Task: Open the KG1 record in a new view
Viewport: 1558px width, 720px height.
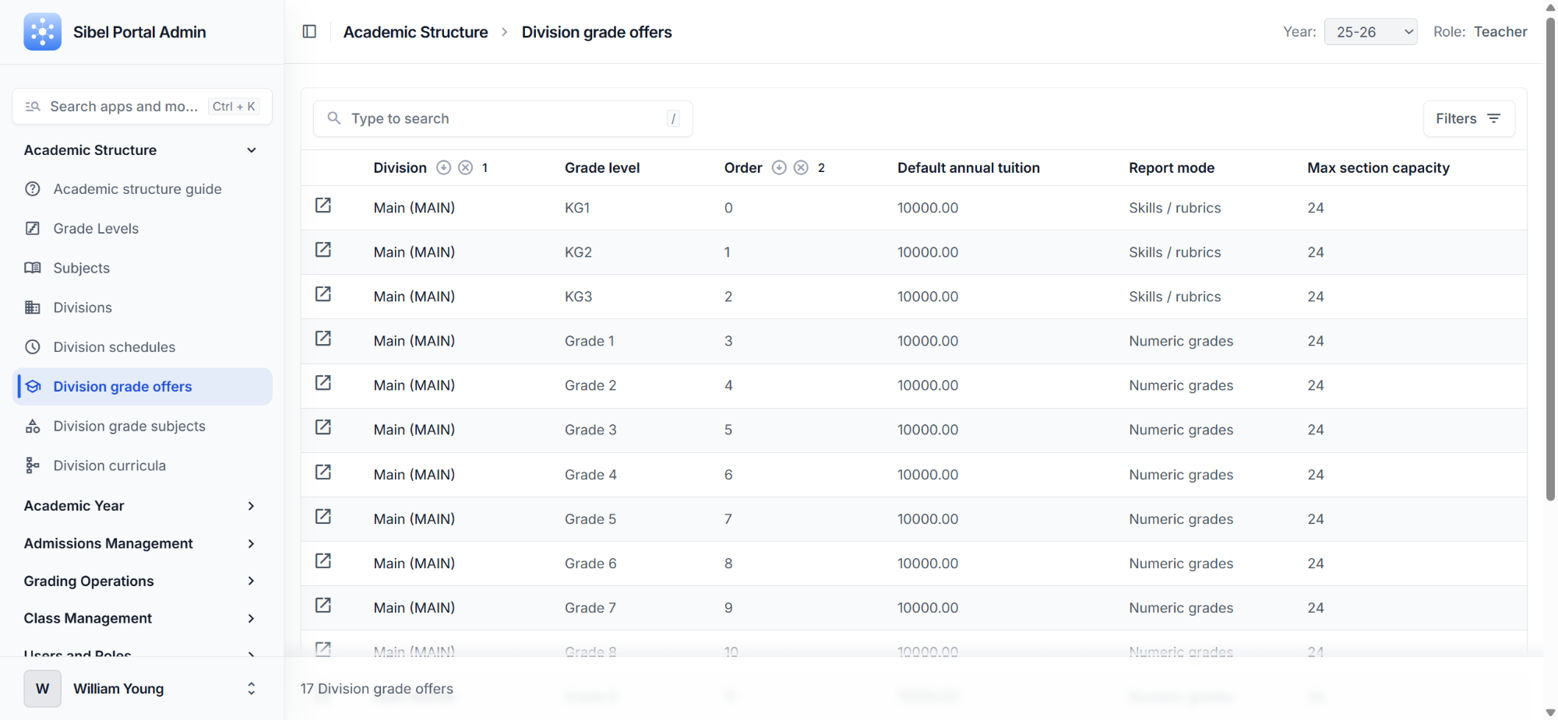Action: [323, 205]
